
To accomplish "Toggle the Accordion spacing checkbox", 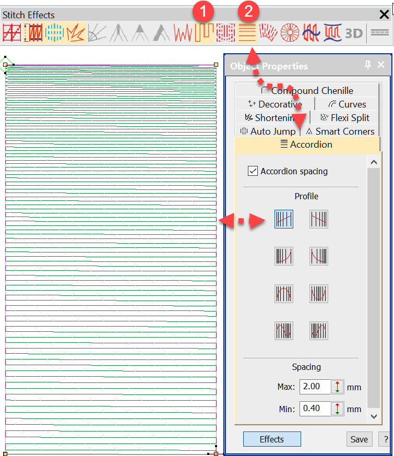I will (253, 171).
